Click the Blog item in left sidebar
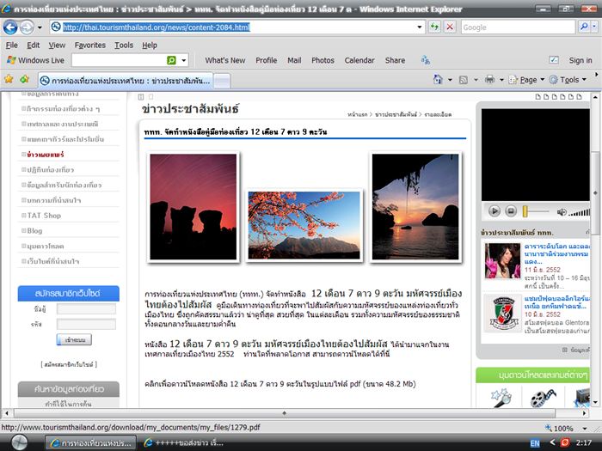602x451 pixels. (x=34, y=230)
